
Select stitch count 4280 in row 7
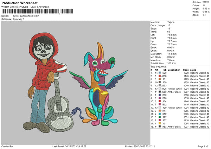click(164, 92)
